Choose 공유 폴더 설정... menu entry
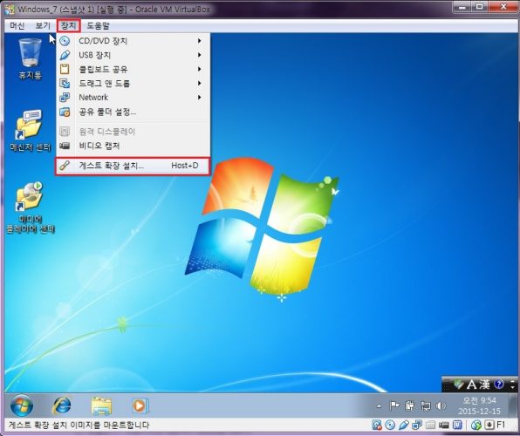This screenshot has width=520, height=436. click(x=133, y=112)
